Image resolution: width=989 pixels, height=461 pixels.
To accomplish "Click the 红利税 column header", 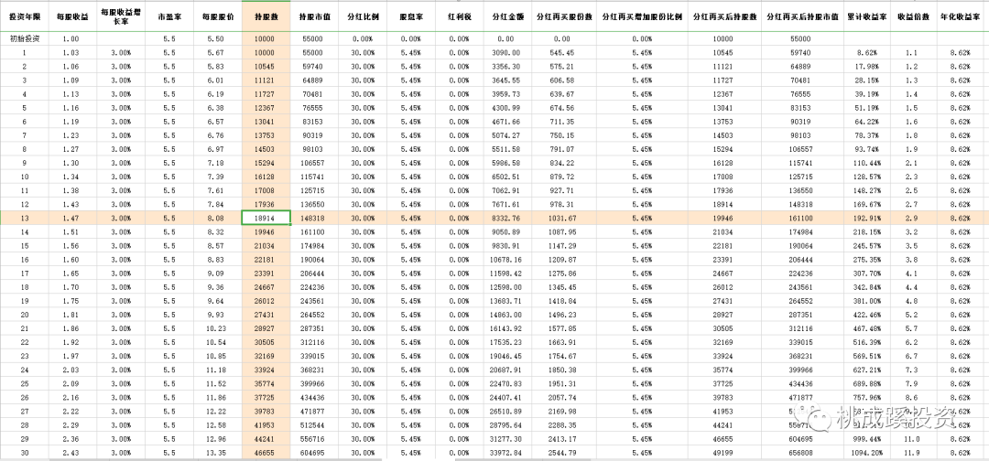I will tap(459, 17).
